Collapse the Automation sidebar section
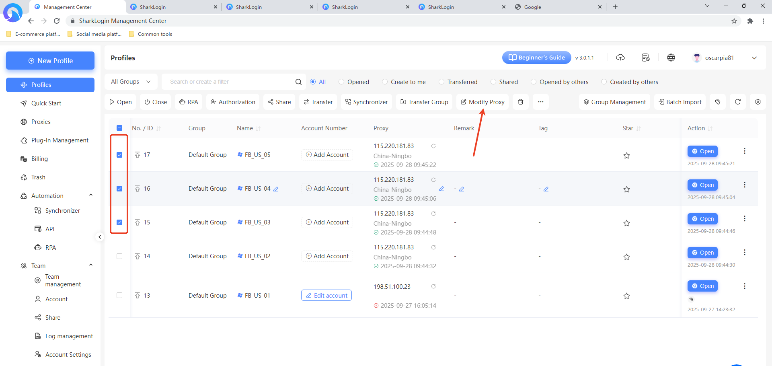Image resolution: width=772 pixels, height=366 pixels. tap(91, 195)
